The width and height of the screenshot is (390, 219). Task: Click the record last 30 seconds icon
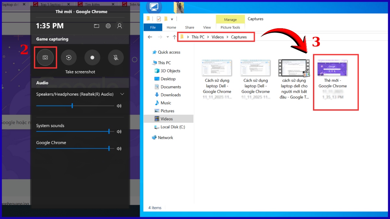[x=69, y=57]
